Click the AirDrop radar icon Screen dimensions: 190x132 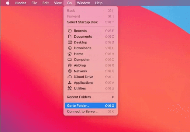coord(70,65)
